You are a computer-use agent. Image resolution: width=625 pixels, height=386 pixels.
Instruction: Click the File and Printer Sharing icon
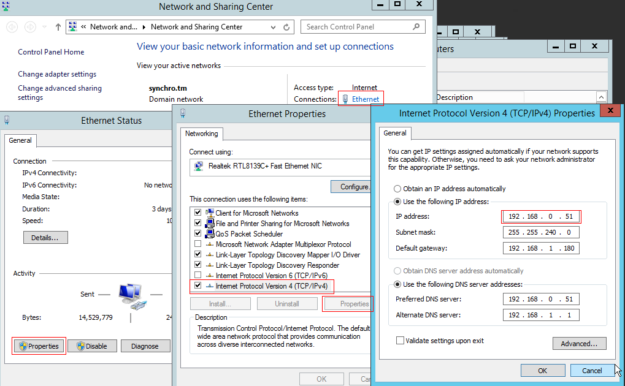click(210, 223)
